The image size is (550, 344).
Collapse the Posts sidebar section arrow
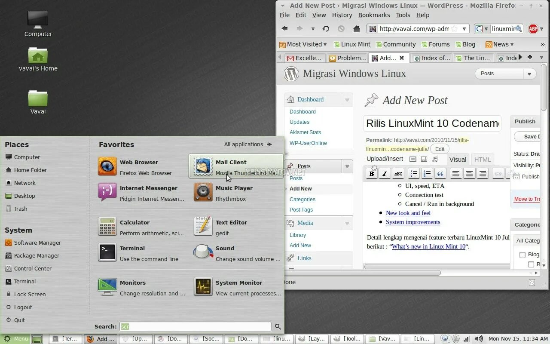point(347,166)
